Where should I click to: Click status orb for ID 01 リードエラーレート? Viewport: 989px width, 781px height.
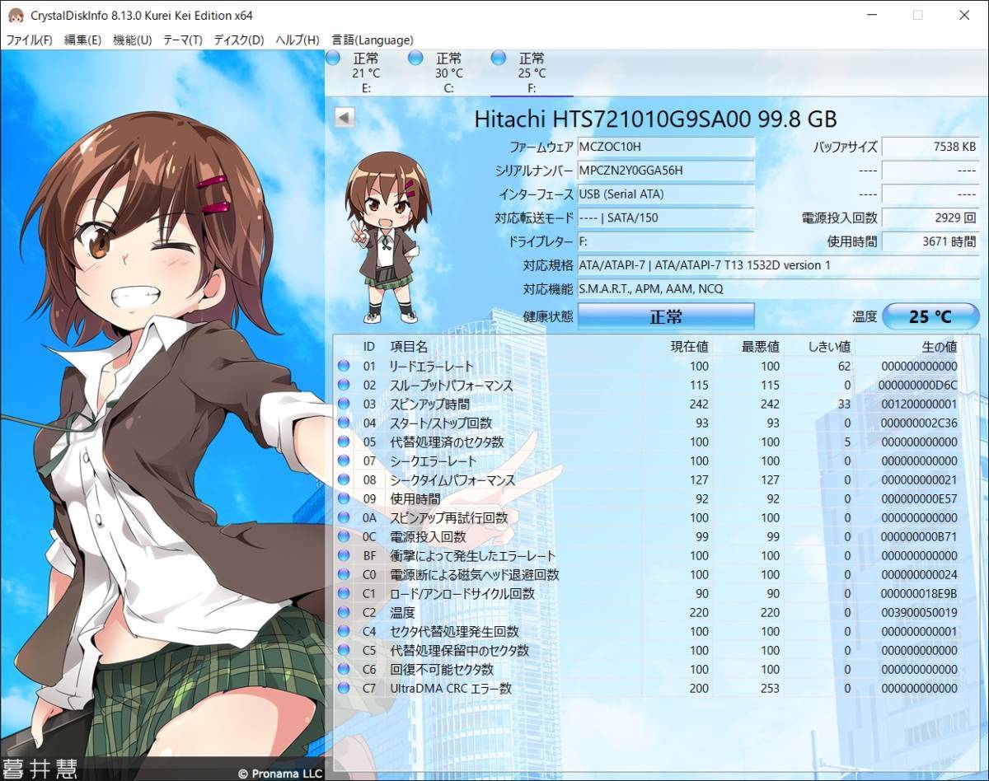coord(344,366)
